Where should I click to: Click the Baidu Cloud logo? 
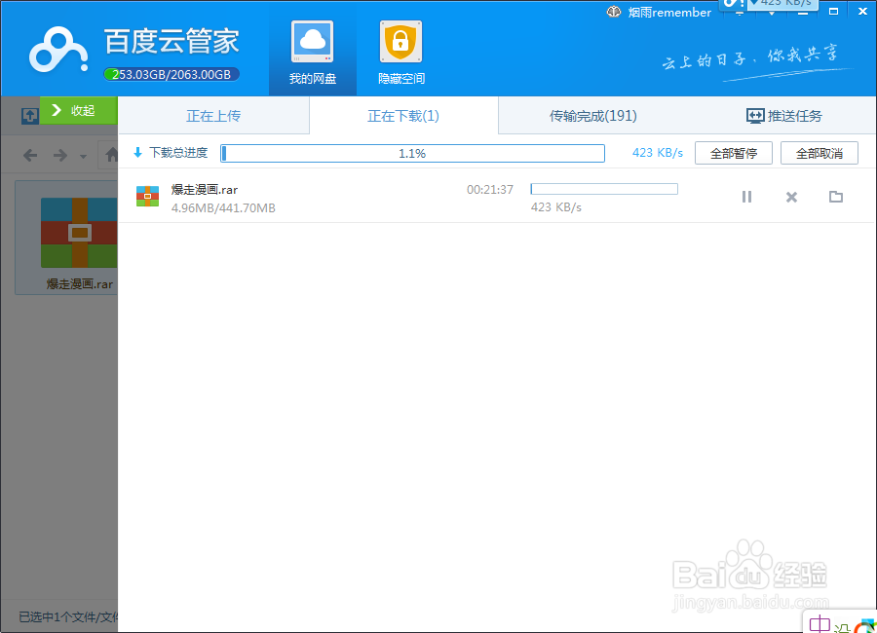(x=58, y=51)
